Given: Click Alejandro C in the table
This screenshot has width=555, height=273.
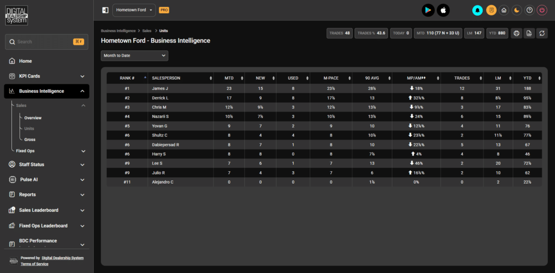Looking at the screenshot, I should click(163, 182).
